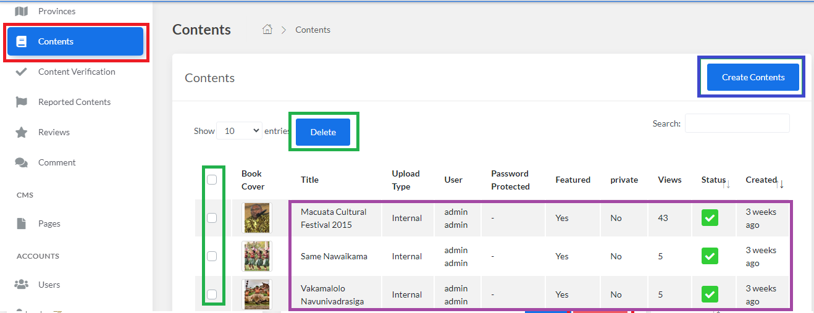
Task: Click Internal upload type in Same Nawaikama row
Action: (x=407, y=256)
